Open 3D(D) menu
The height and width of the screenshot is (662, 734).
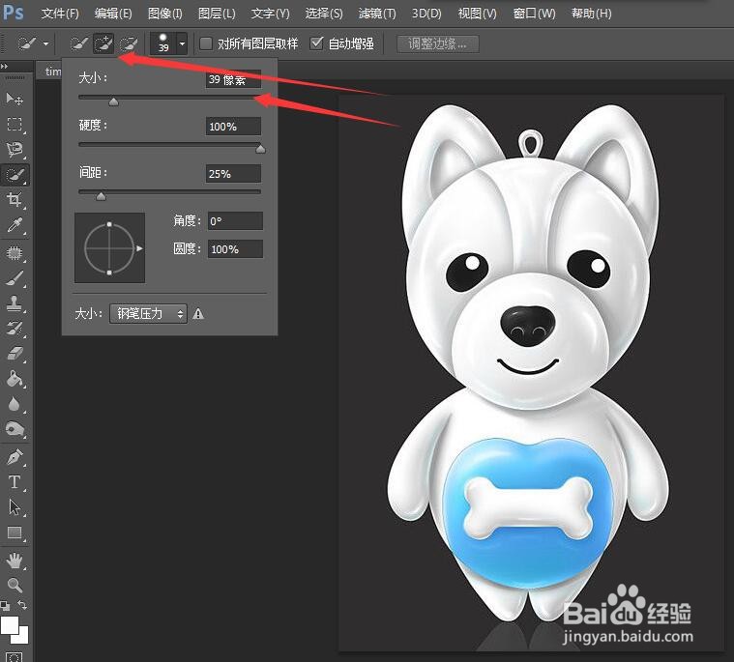coord(426,14)
